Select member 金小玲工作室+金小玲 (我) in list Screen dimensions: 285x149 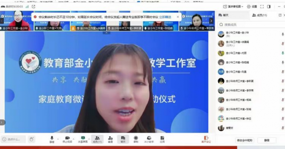[x=251, y=34]
